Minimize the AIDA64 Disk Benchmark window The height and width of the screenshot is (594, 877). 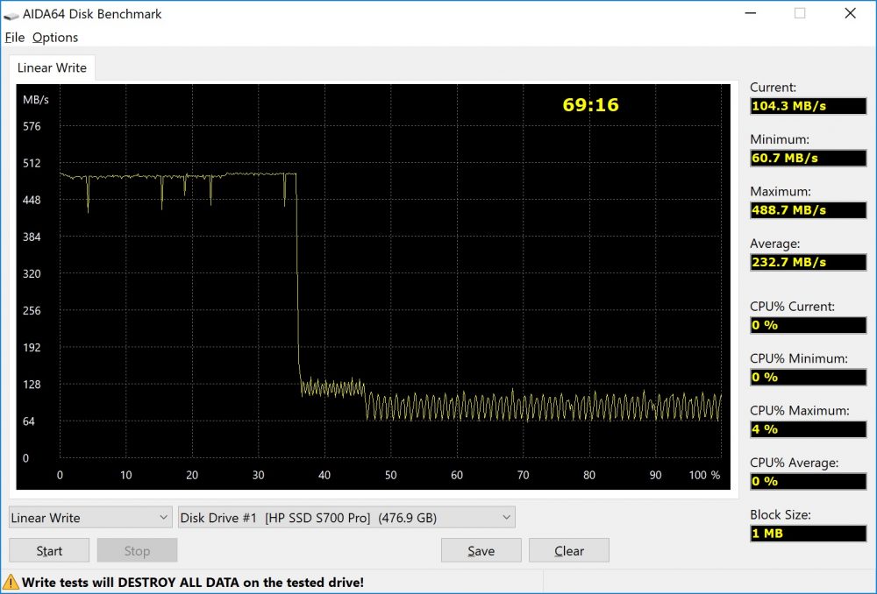[751, 13]
